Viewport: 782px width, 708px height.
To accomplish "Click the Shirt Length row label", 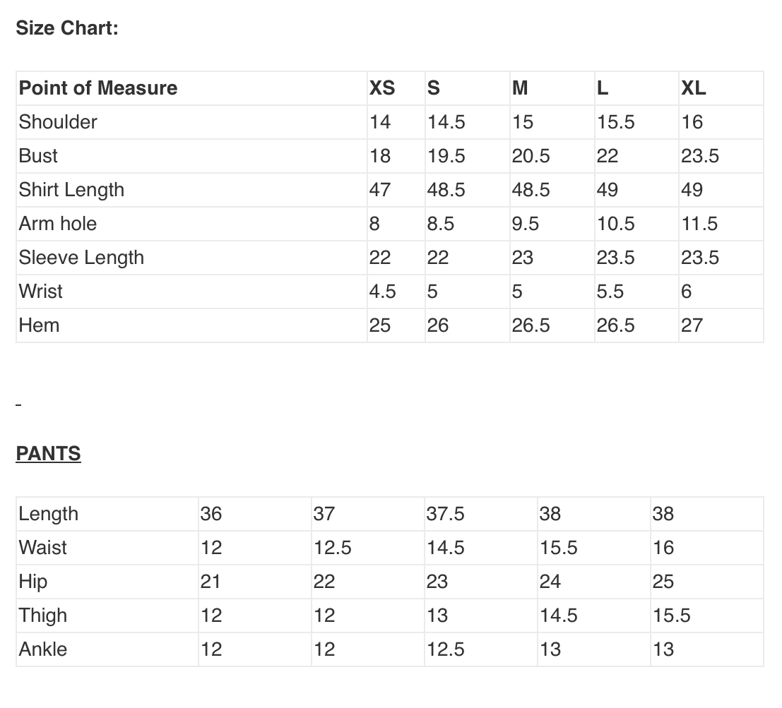I will (x=71, y=190).
